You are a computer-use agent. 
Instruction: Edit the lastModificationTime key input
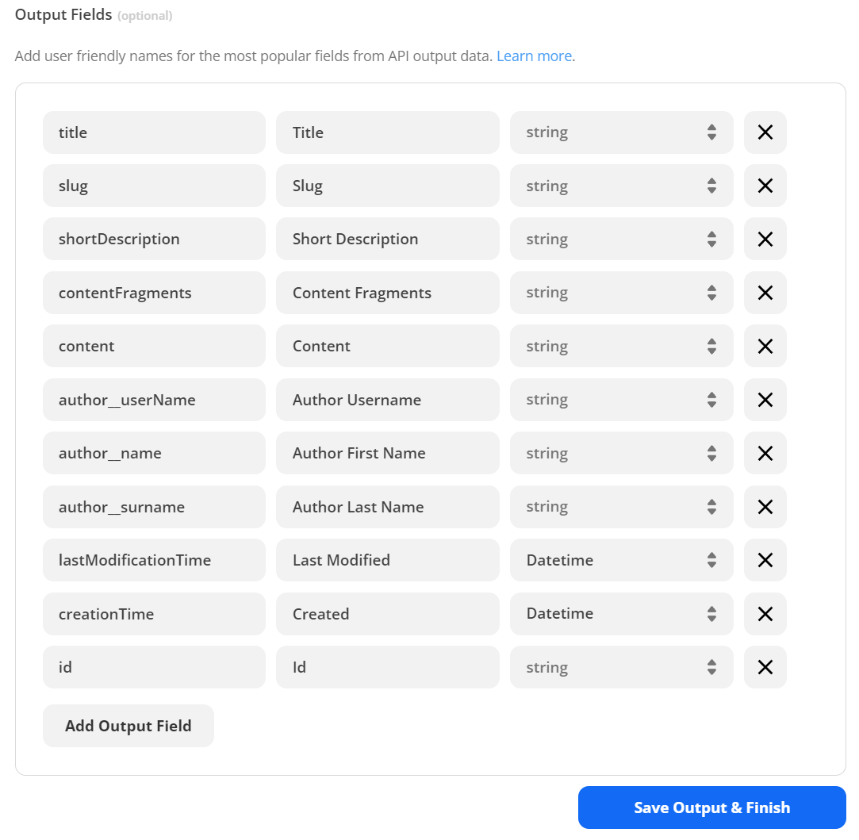154,560
